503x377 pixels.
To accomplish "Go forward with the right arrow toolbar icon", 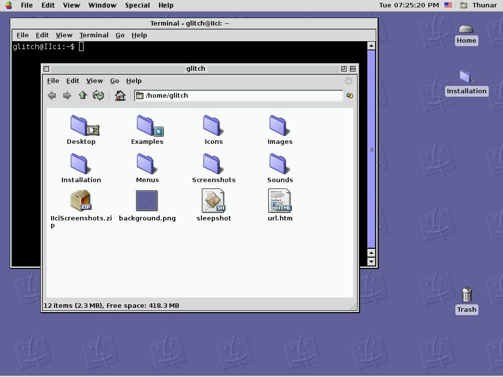I will [67, 96].
